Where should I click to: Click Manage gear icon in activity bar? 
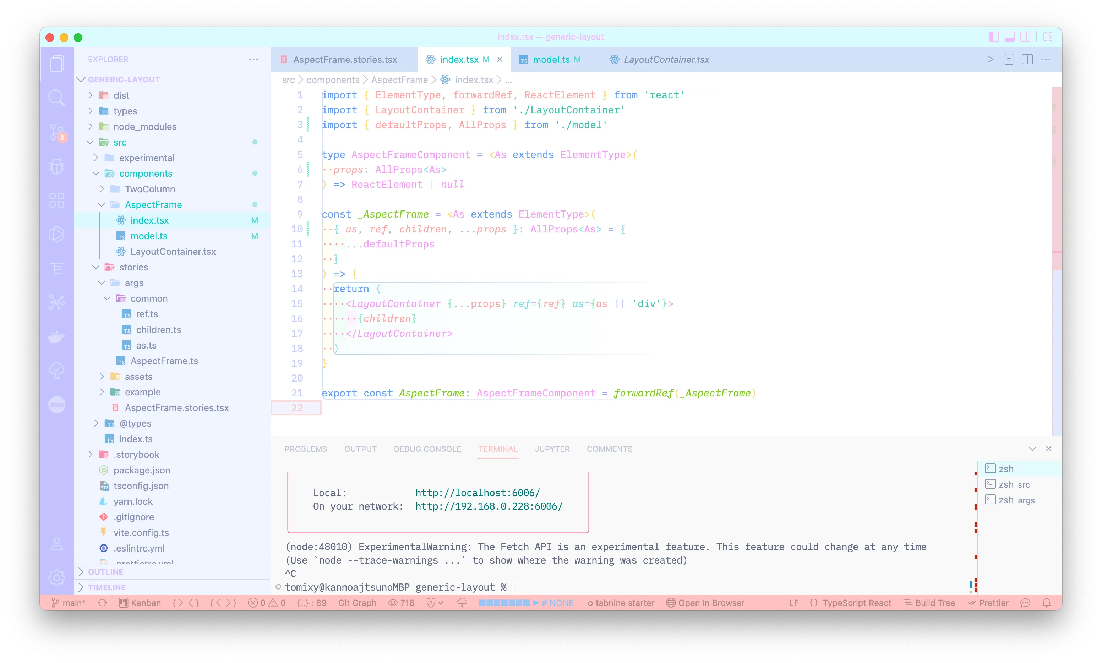tap(57, 578)
